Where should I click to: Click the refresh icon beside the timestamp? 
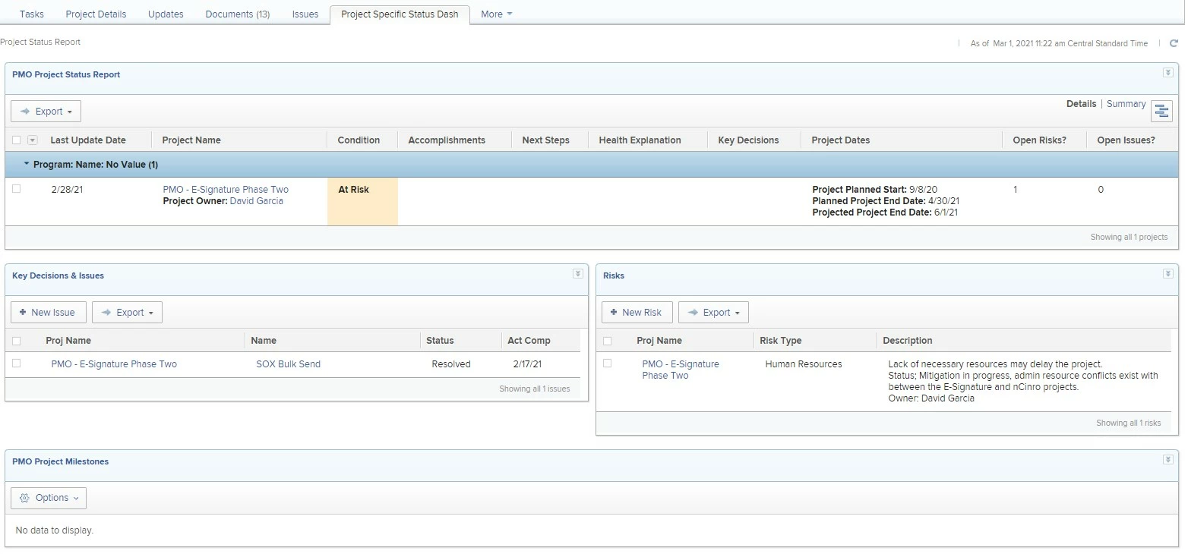coord(1174,43)
